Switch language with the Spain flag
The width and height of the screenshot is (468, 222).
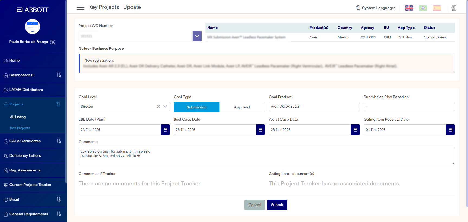point(437,8)
